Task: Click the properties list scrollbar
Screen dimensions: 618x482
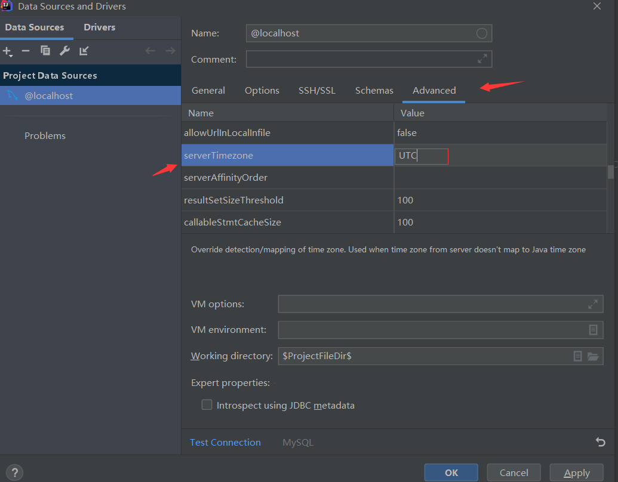Action: click(611, 173)
